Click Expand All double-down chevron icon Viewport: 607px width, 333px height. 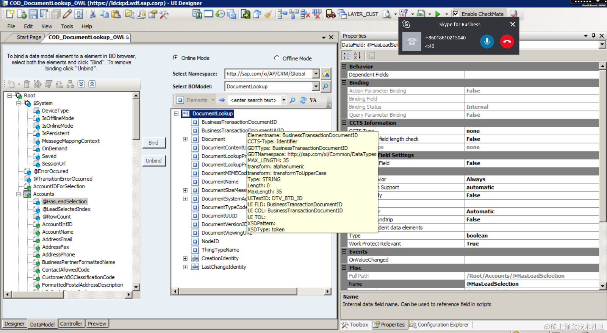coord(81,84)
